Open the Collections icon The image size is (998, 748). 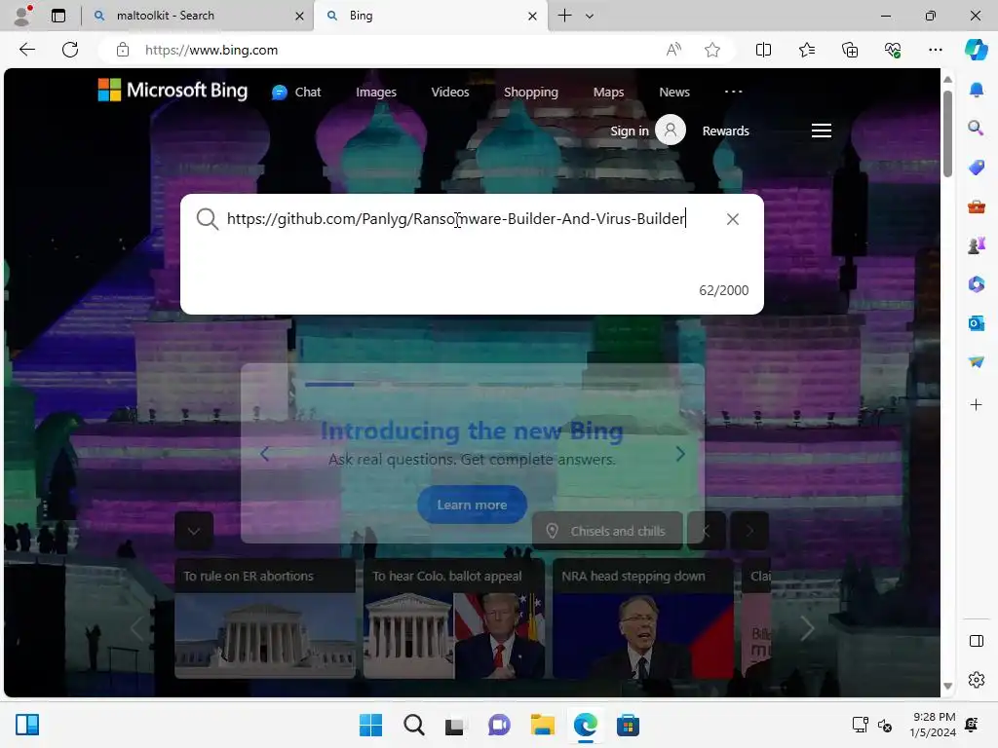pos(850,50)
